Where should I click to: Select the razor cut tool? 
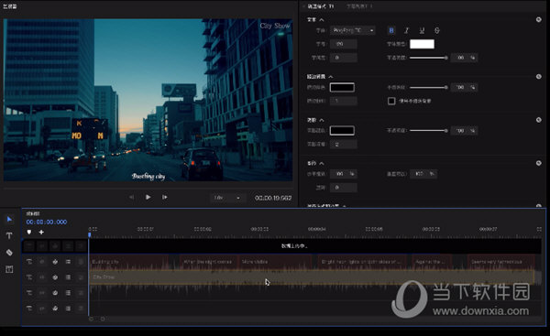tap(9, 253)
